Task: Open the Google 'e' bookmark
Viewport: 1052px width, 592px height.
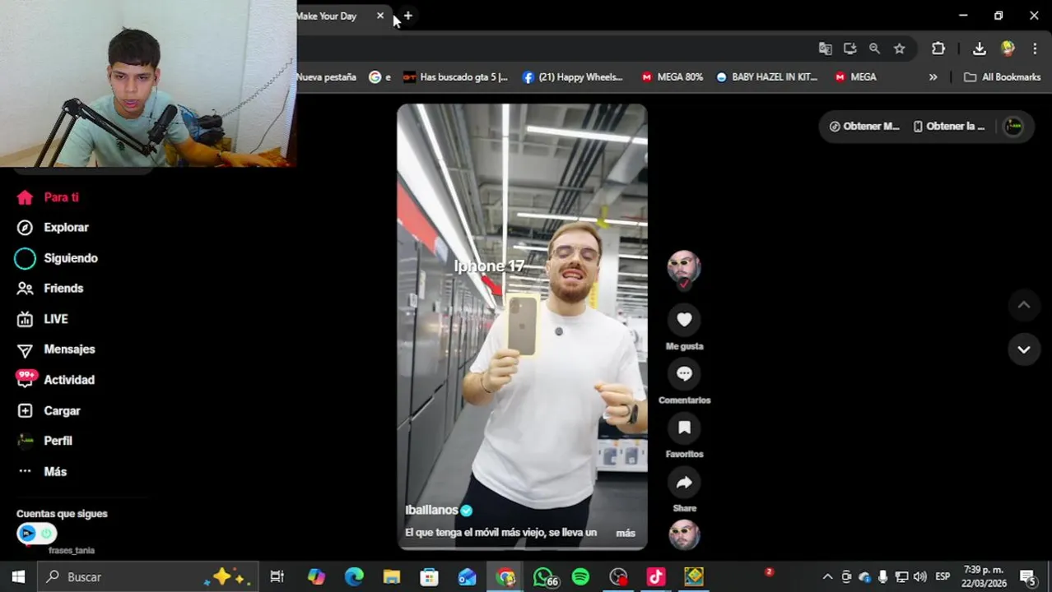Action: pyautogui.click(x=379, y=76)
